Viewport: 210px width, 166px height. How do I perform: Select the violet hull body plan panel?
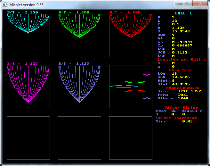pyautogui.click(x=80, y=87)
